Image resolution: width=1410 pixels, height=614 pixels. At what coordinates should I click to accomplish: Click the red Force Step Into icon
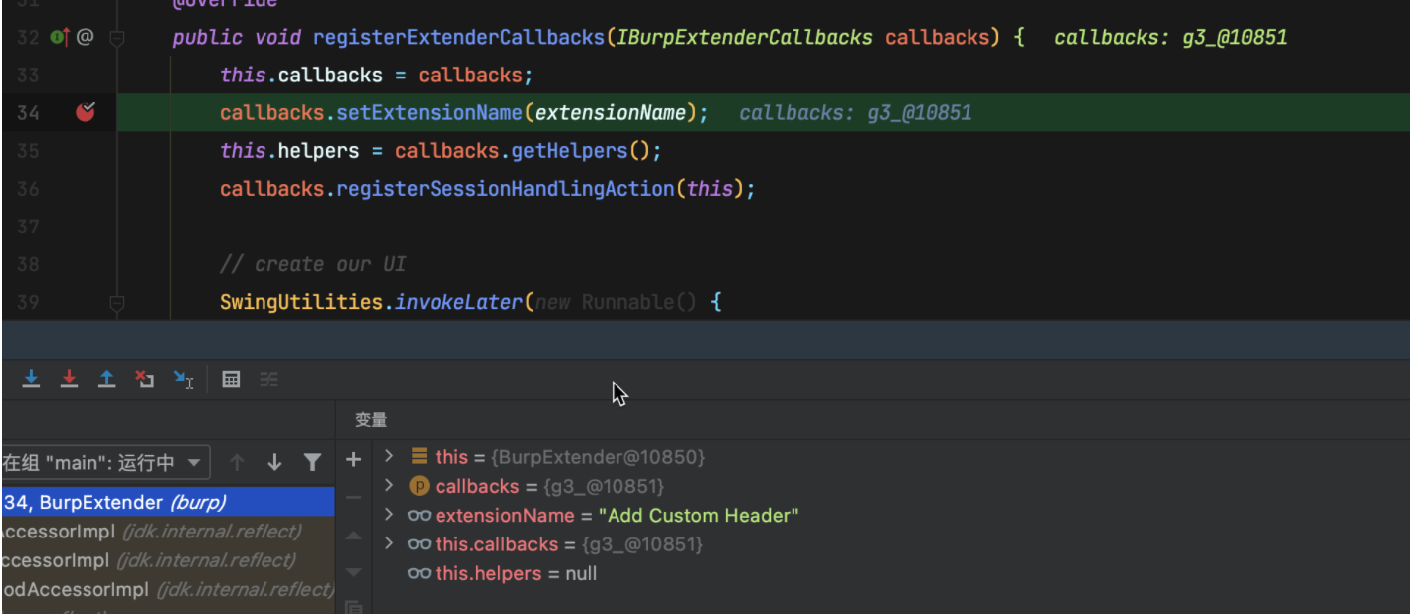(69, 379)
